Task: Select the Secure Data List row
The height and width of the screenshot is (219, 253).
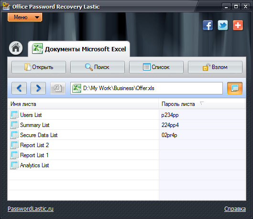Action: tap(127, 135)
